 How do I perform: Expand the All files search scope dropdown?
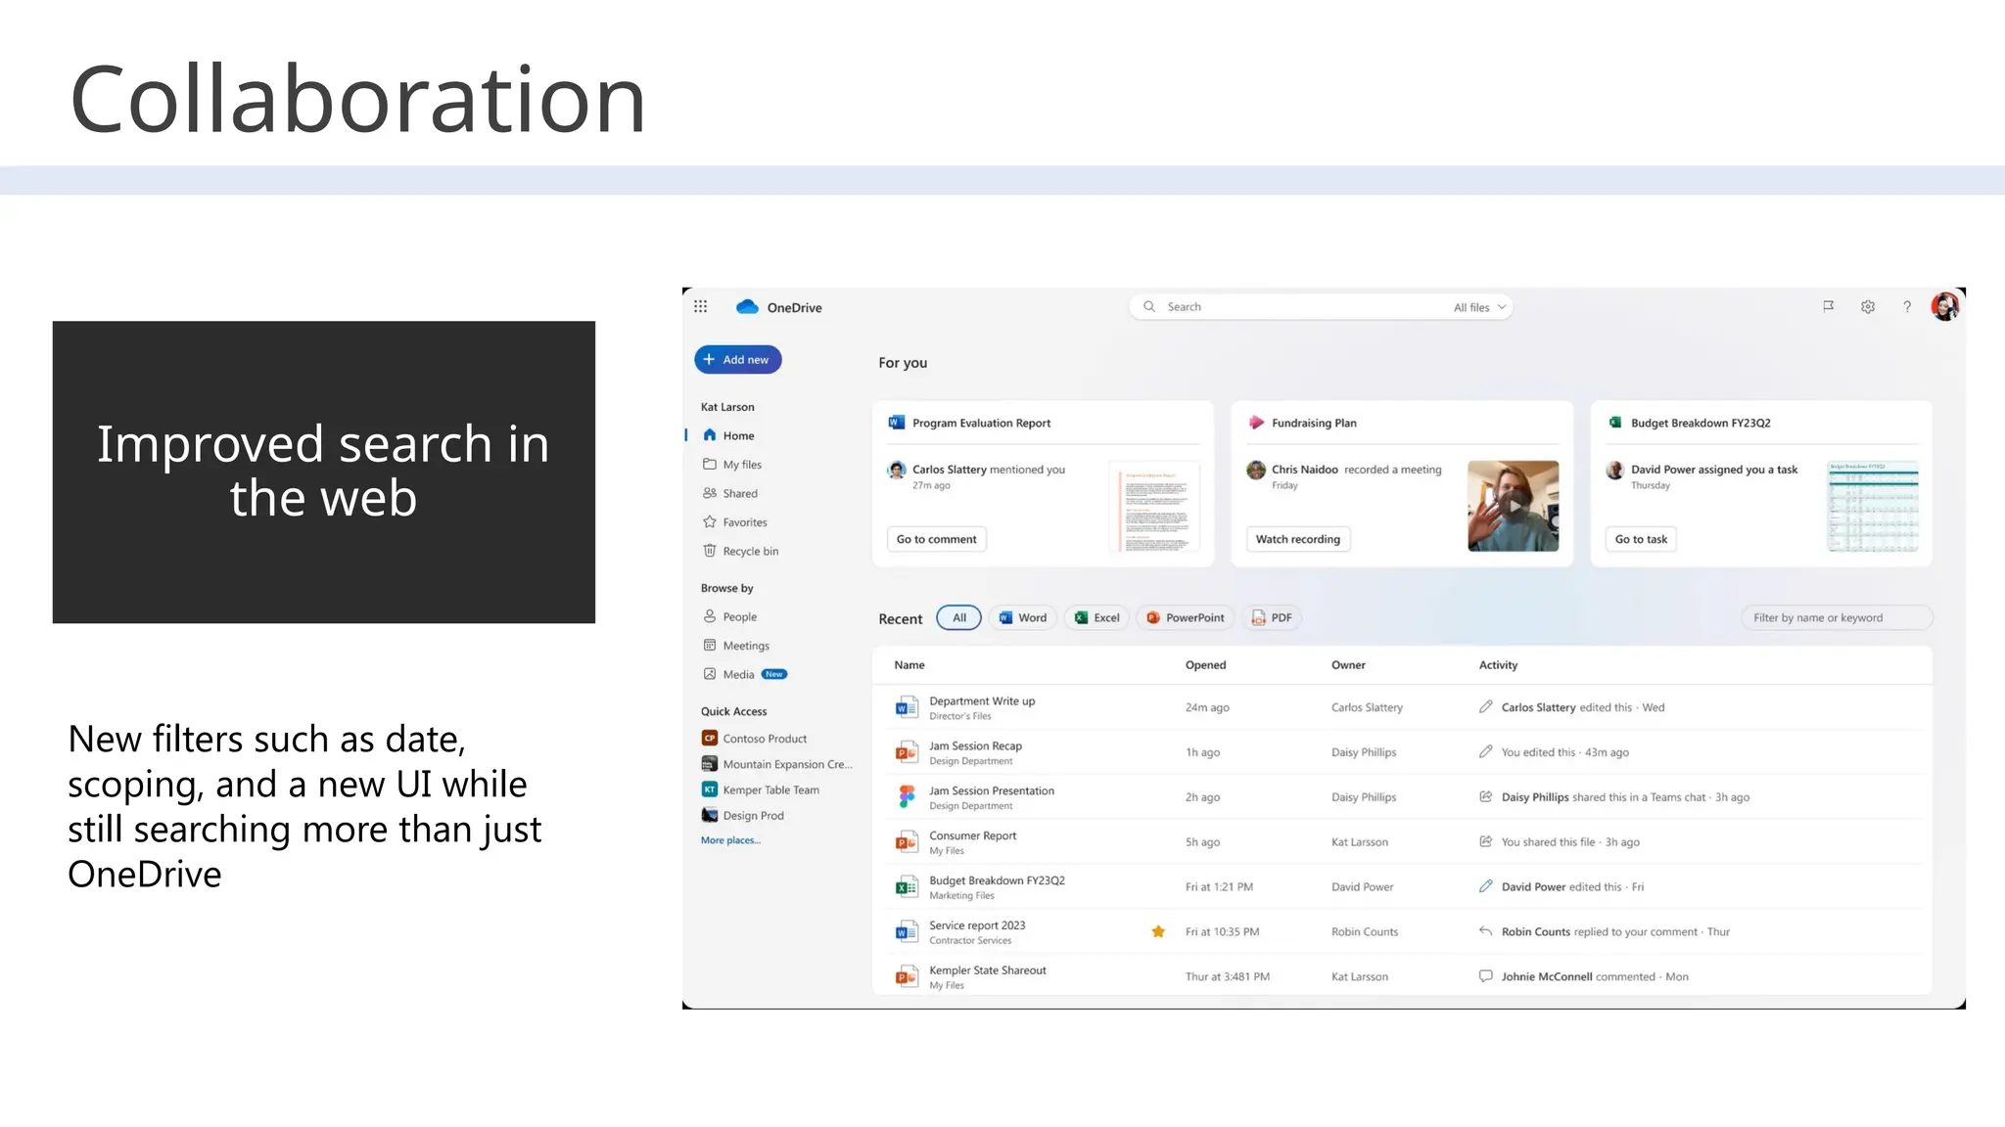pyautogui.click(x=1479, y=307)
